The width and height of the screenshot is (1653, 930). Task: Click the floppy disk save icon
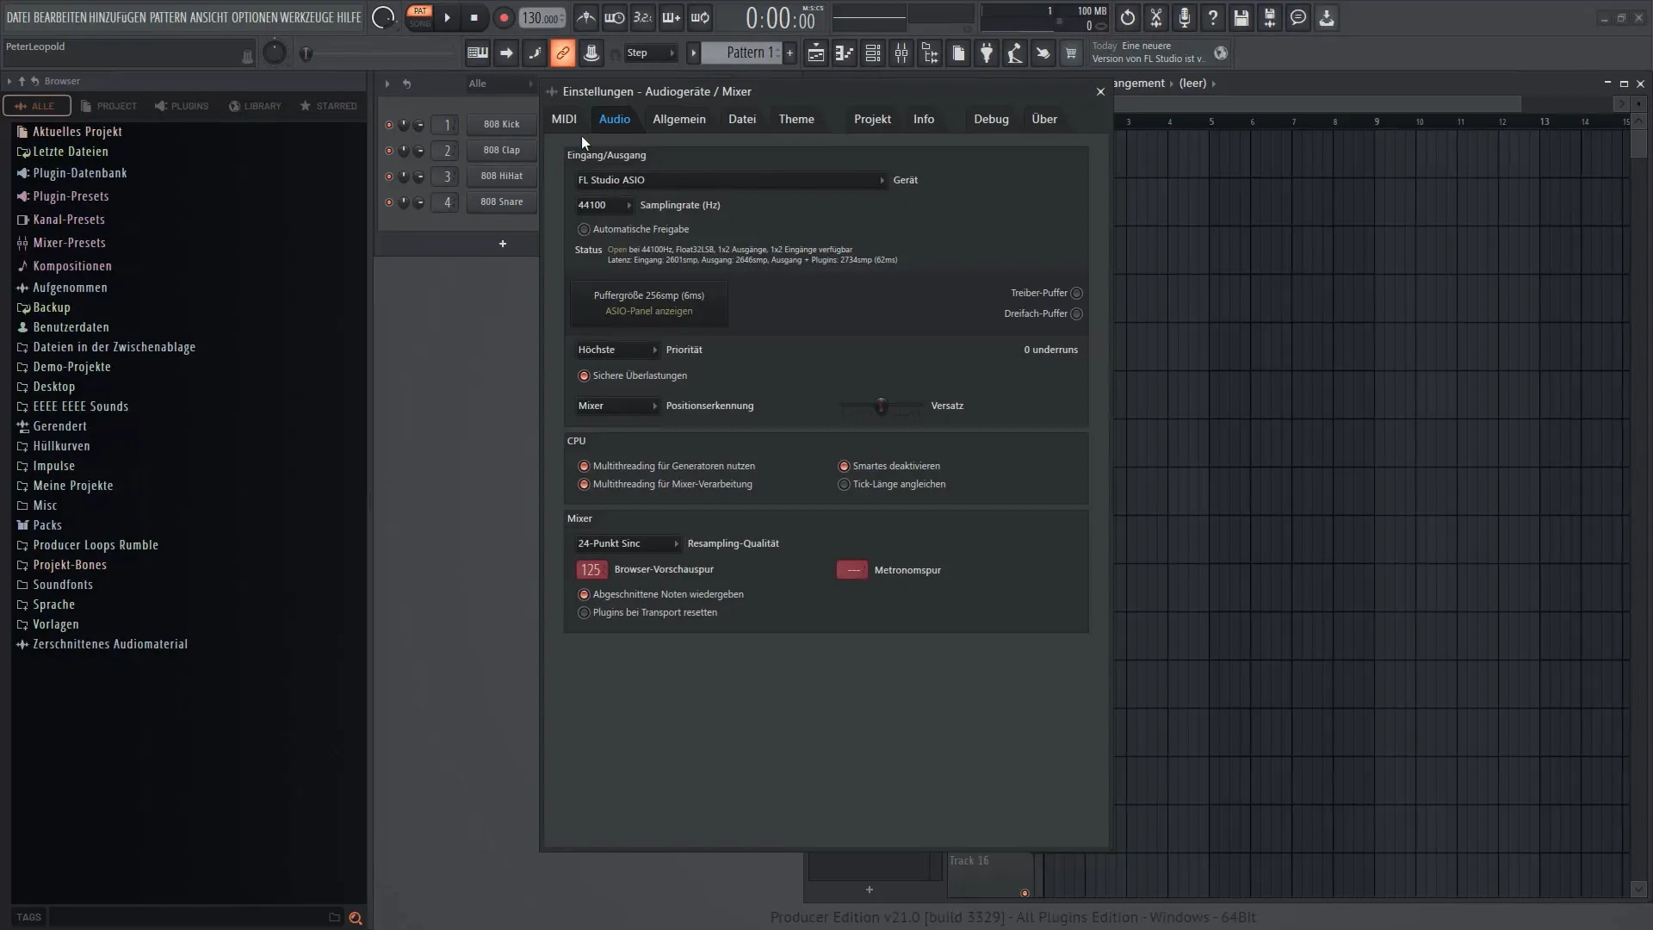pos(1241,18)
